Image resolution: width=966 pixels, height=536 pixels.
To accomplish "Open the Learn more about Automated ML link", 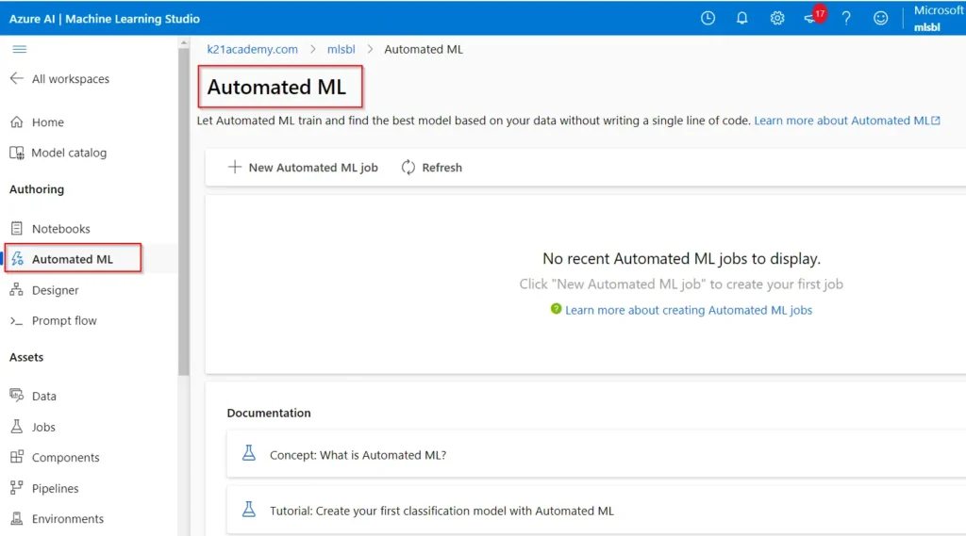I will point(846,121).
